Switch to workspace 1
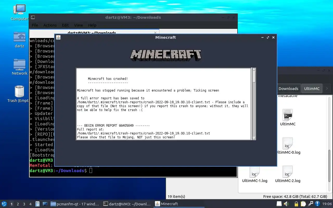 11,204
